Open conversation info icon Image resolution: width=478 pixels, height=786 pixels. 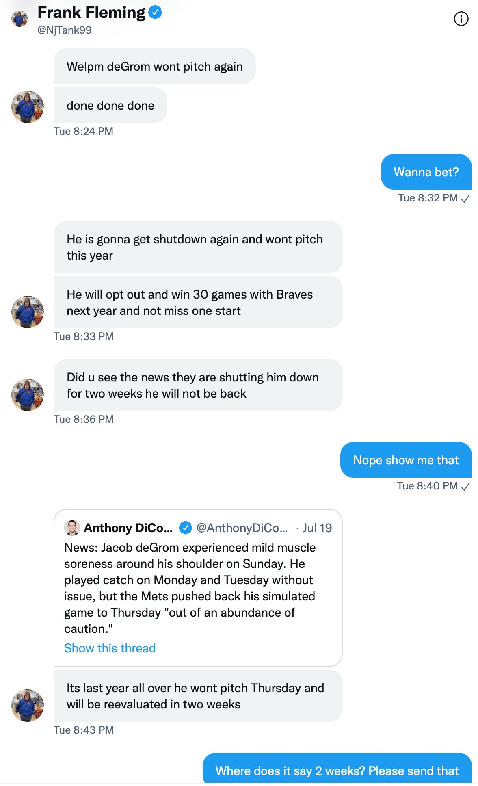pyautogui.click(x=461, y=19)
